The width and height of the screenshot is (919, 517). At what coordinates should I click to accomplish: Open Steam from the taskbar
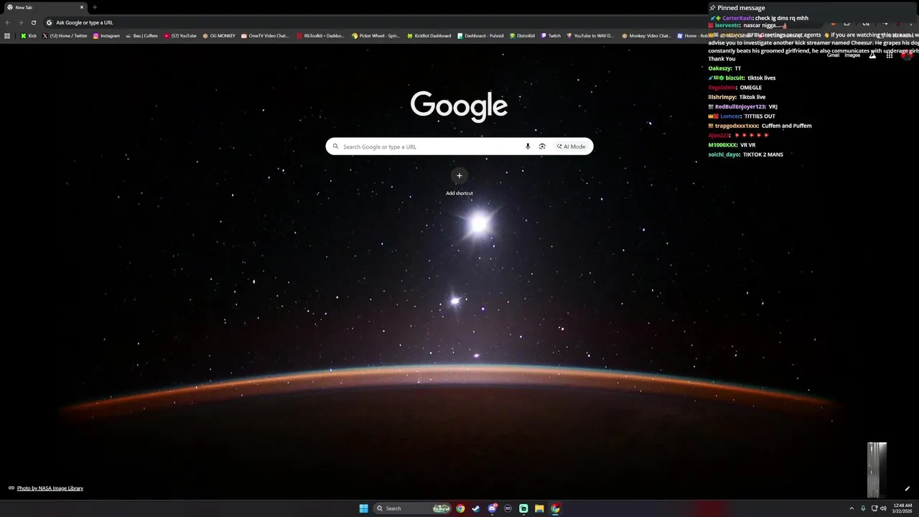click(476, 508)
